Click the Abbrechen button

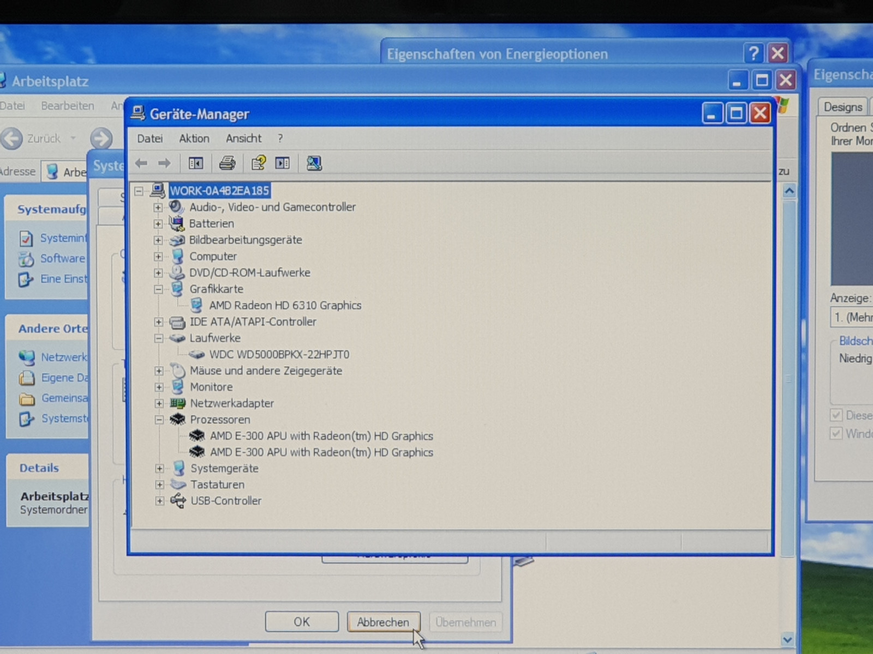point(382,622)
